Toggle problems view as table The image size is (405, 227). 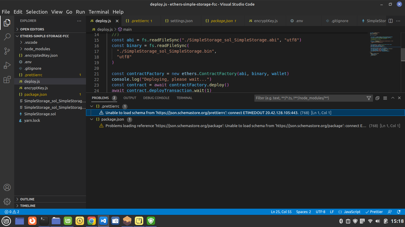pos(385,98)
